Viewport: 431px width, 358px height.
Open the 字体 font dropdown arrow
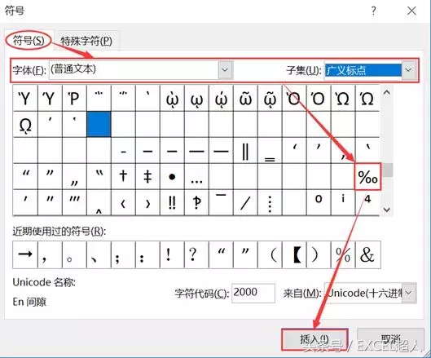[226, 70]
